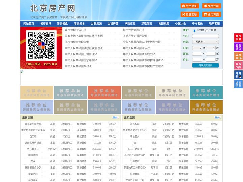Click the maximum 面积 input field
The image size is (243, 182).
click(211, 54)
